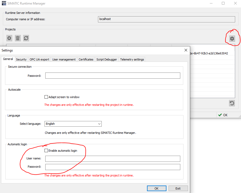This screenshot has height=193, width=241.
Task: Open the Select language dropdown
Action: pos(73,124)
